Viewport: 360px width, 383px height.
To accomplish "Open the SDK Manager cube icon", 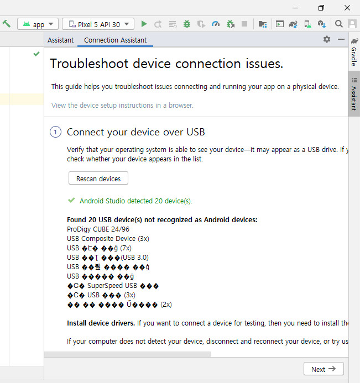I will [322, 24].
